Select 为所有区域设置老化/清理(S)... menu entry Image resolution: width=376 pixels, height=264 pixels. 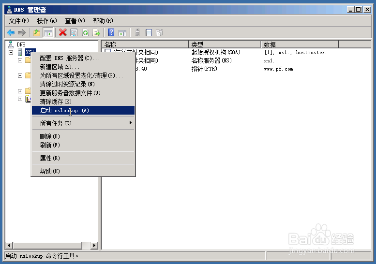click(x=83, y=76)
